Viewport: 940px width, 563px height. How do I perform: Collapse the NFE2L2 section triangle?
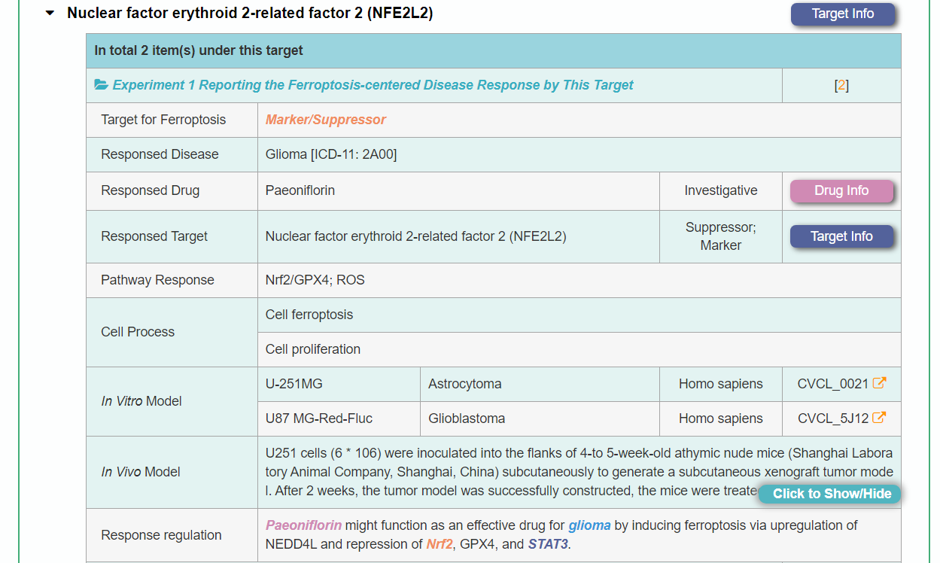tap(50, 14)
